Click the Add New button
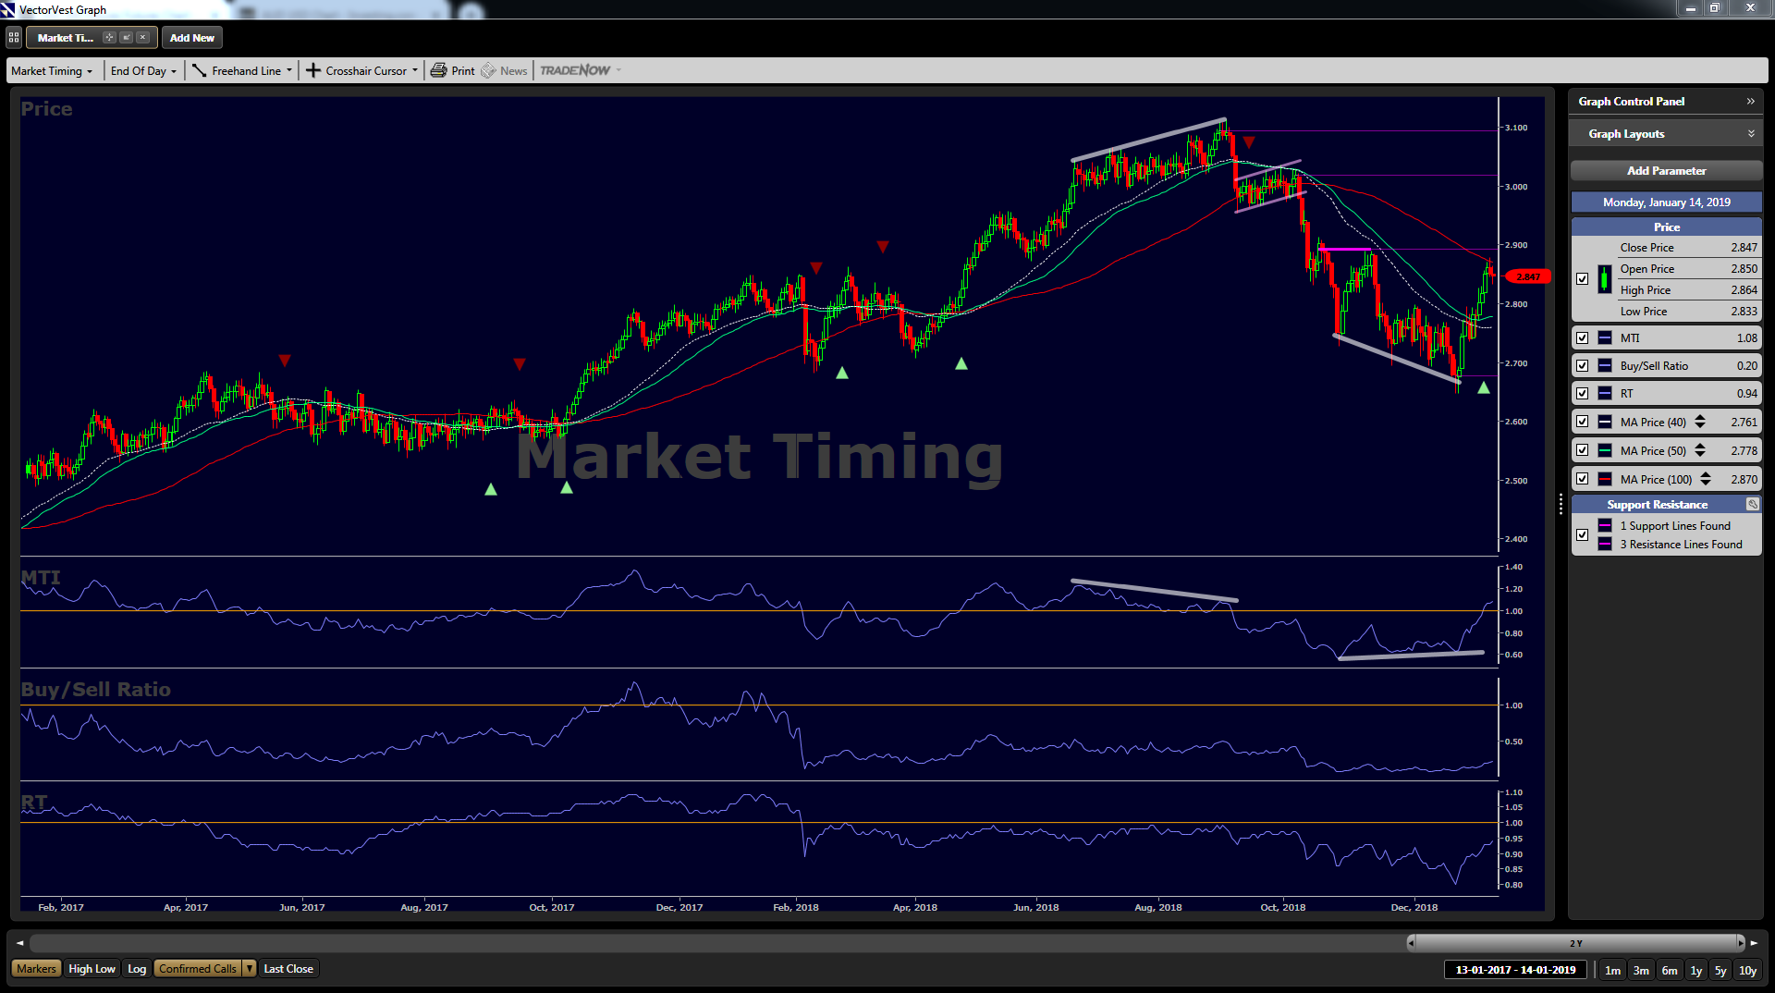This screenshot has width=1775, height=993. pos(191,38)
